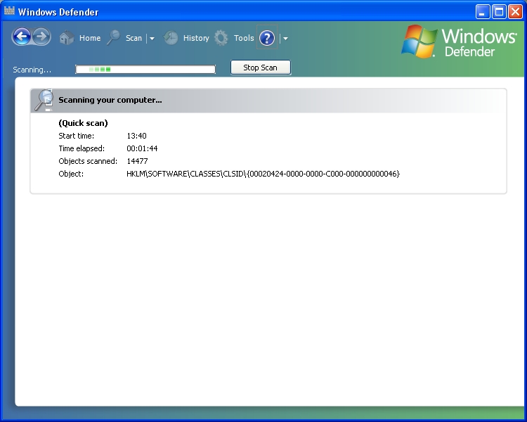Image resolution: width=527 pixels, height=422 pixels.
Task: Click the Forward arrow button
Action: [x=41, y=37]
